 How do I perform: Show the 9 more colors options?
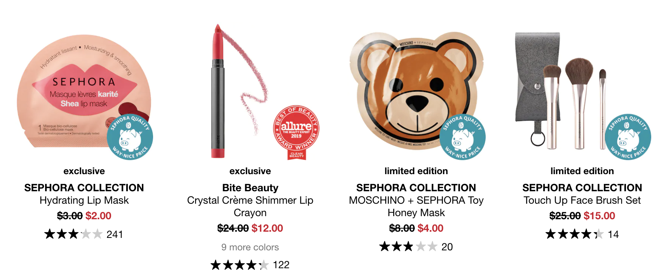(250, 247)
